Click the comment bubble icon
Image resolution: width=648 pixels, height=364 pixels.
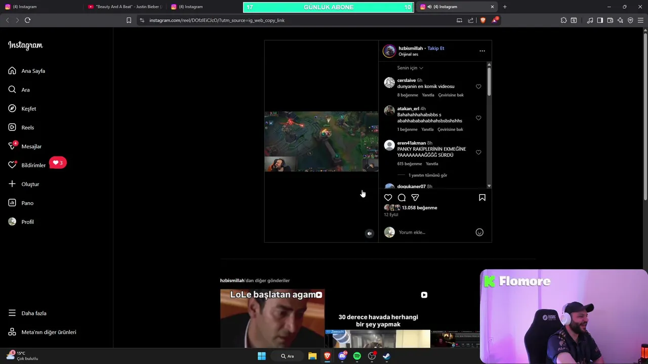pyautogui.click(x=401, y=198)
